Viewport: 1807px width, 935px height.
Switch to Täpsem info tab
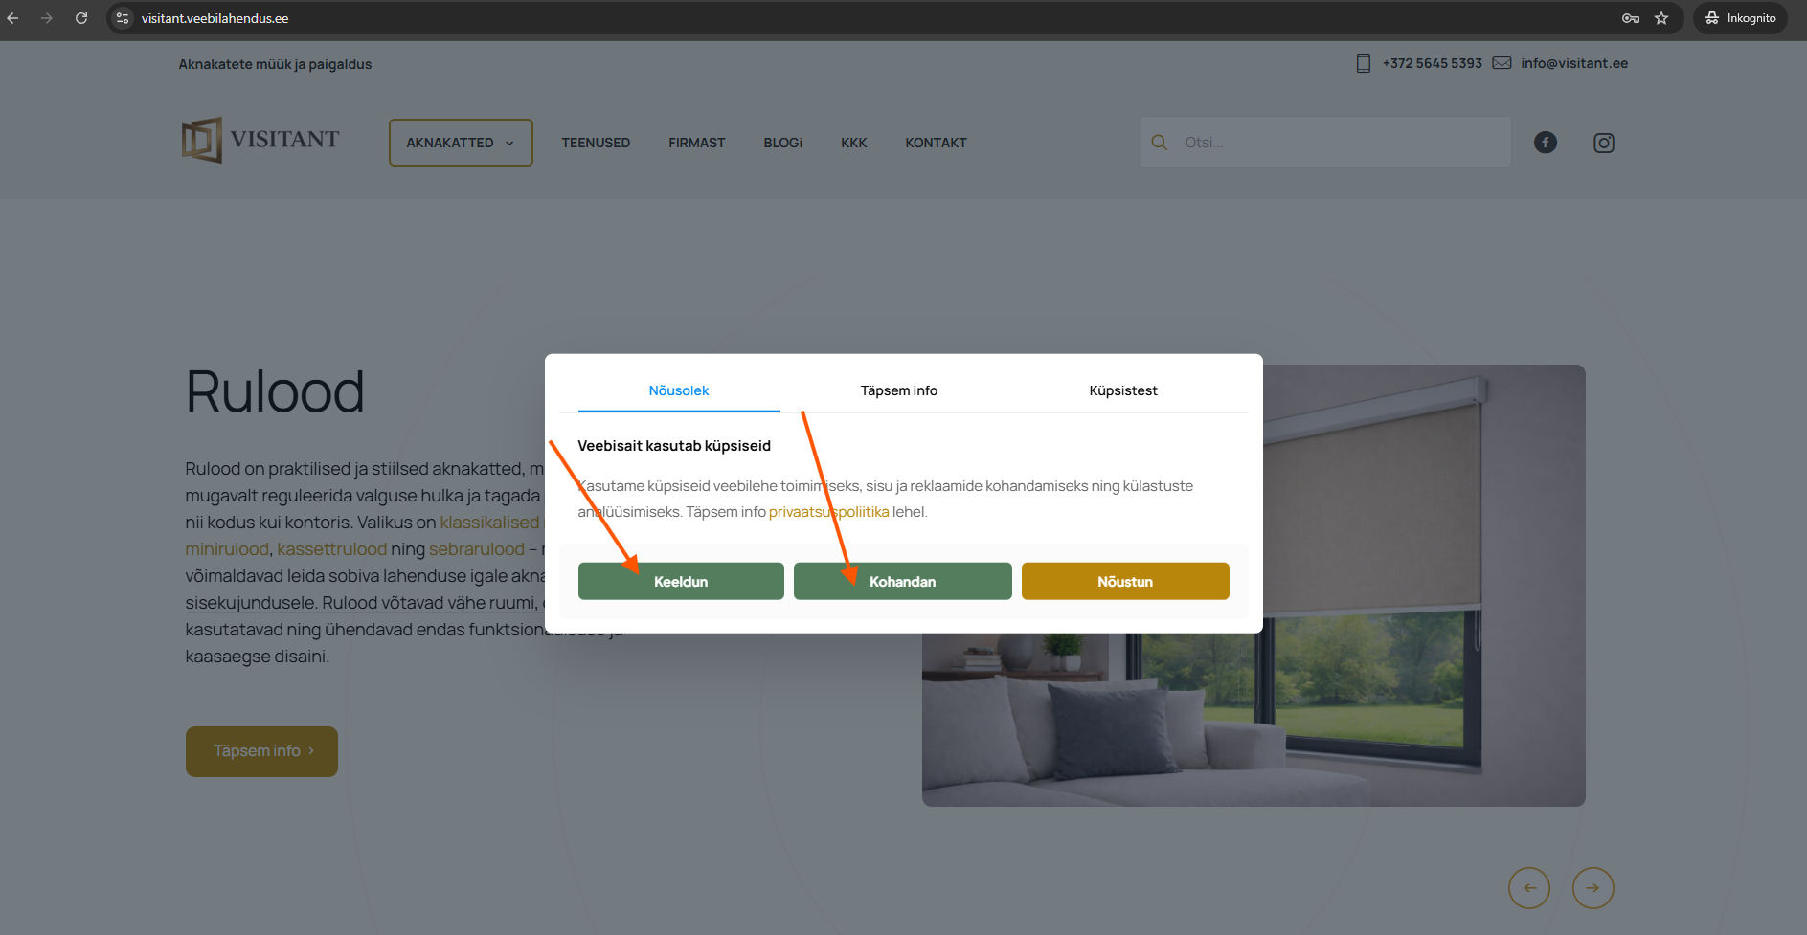click(898, 390)
